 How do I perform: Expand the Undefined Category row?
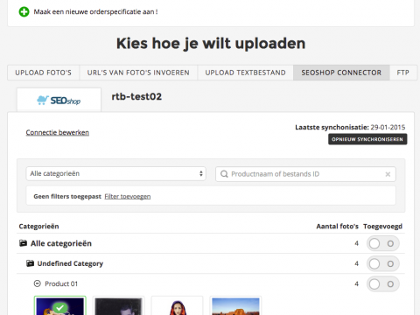coord(211,263)
